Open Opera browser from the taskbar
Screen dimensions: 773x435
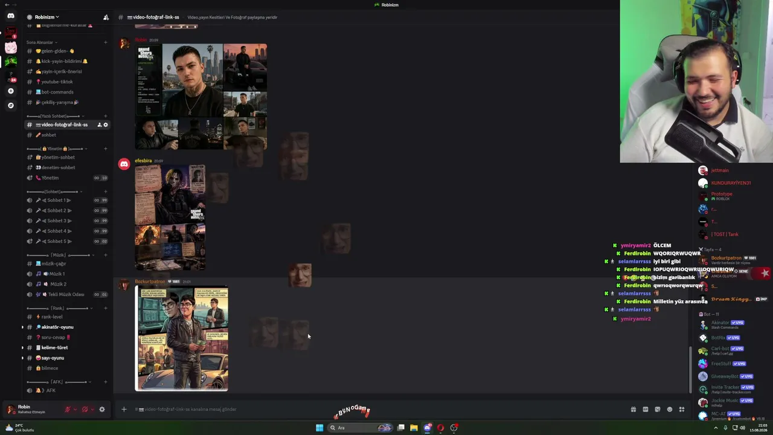(440, 428)
